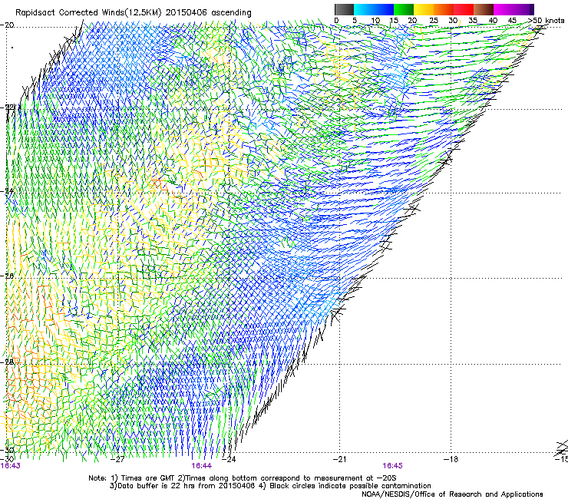This screenshot has width=568, height=499.
Task: Select the magenta 40-45 knots color swatch
Action: click(504, 9)
